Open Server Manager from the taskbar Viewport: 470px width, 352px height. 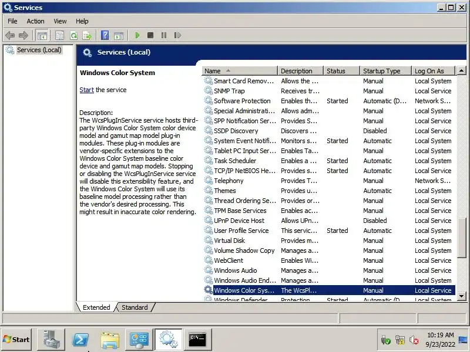click(51, 340)
